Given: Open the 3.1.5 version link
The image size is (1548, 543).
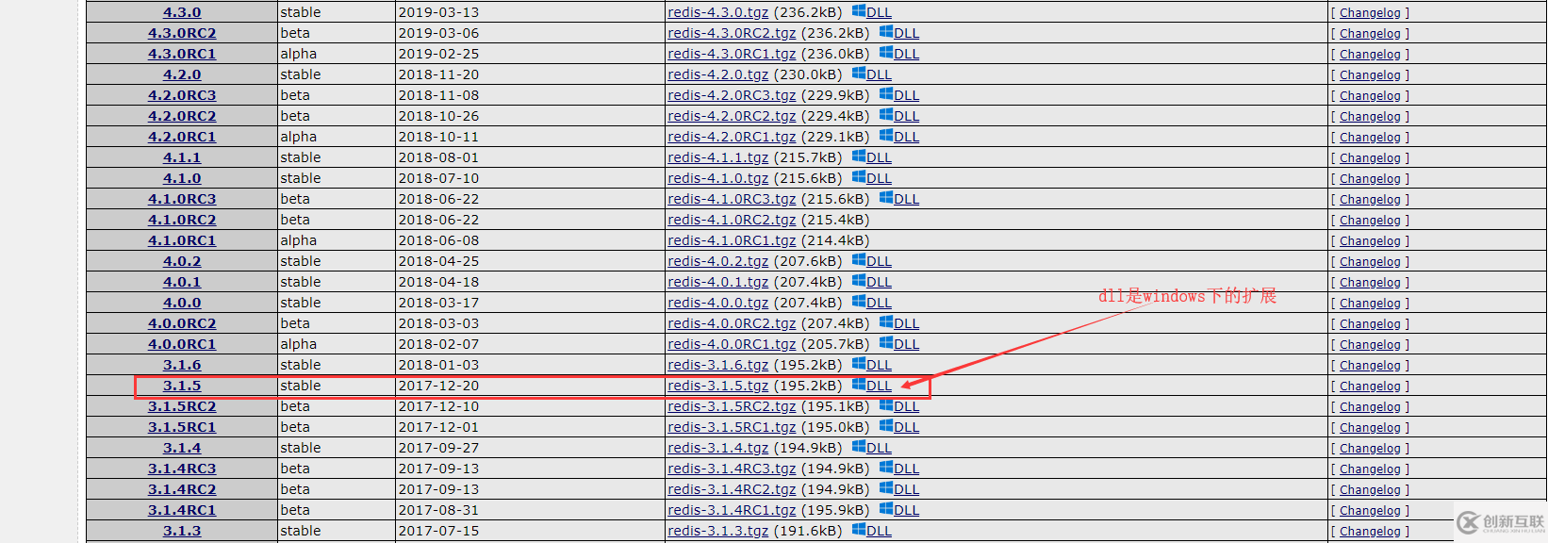Looking at the screenshot, I should [182, 386].
